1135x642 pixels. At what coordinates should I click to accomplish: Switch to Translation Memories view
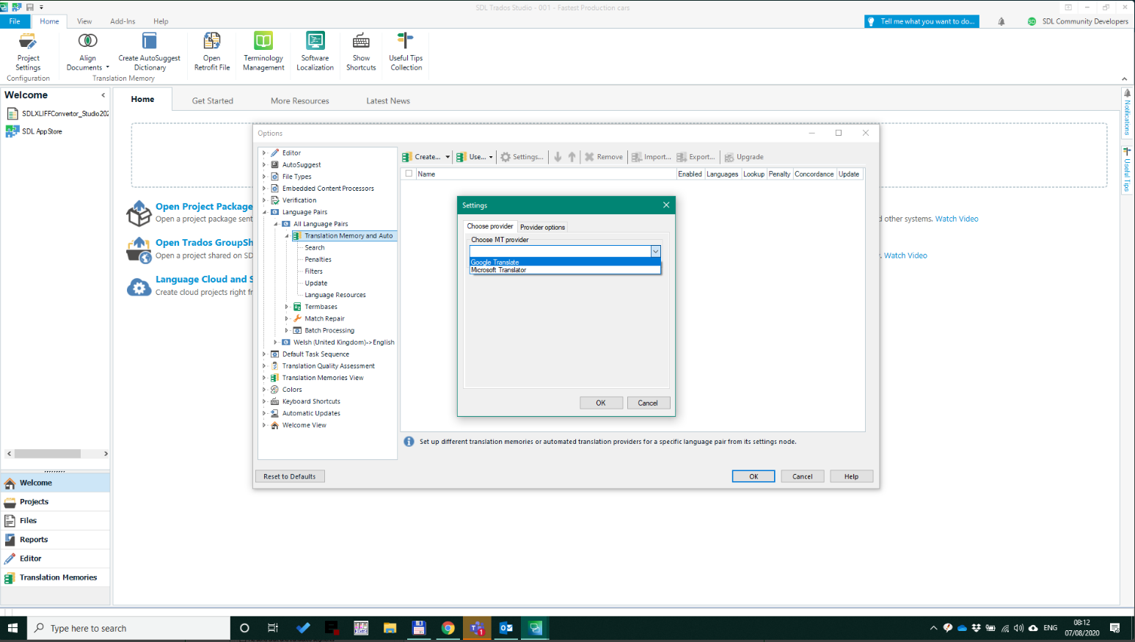pyautogui.click(x=55, y=577)
